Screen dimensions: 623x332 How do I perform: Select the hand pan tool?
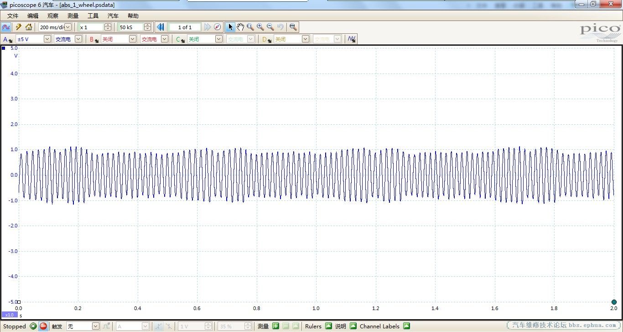coord(240,27)
